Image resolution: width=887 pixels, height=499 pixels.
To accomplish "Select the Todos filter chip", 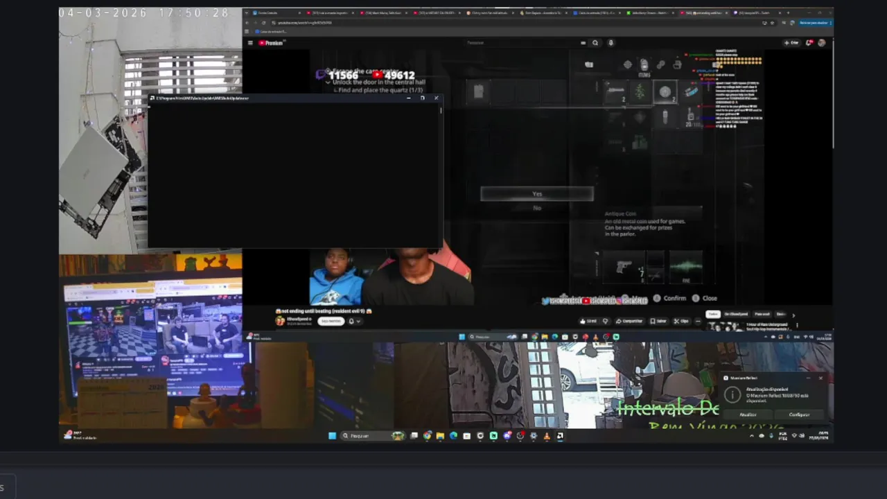I will (x=713, y=314).
